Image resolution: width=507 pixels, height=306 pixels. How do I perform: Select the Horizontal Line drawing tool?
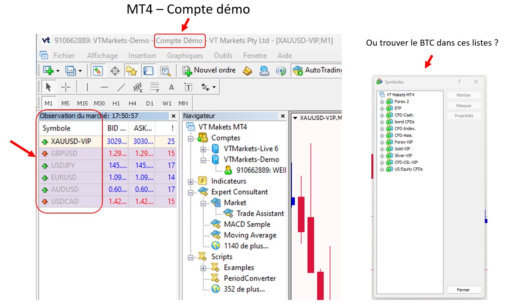(x=104, y=87)
